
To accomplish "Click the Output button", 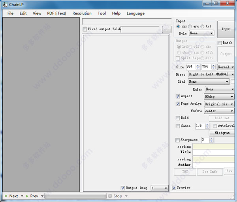I will (x=226, y=54).
